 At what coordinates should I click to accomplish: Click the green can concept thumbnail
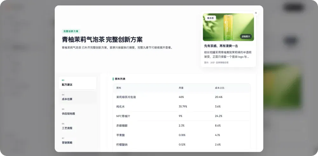click(x=228, y=27)
